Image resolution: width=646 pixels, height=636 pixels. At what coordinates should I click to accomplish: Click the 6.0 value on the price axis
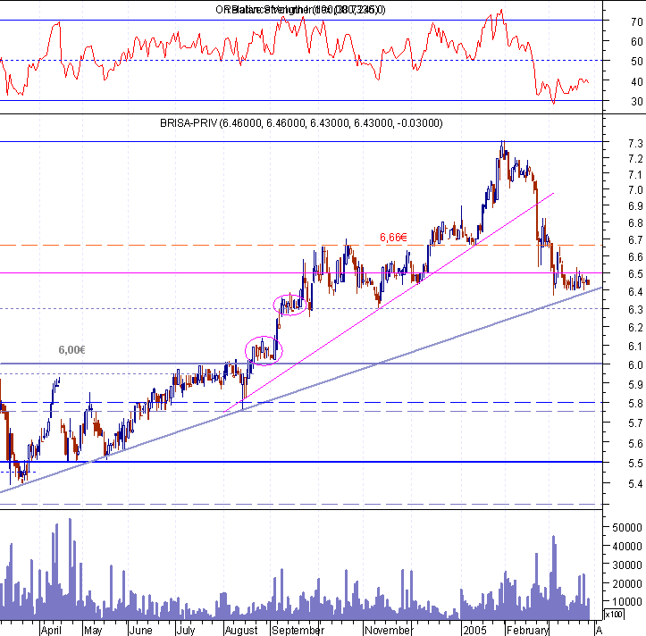tap(635, 365)
